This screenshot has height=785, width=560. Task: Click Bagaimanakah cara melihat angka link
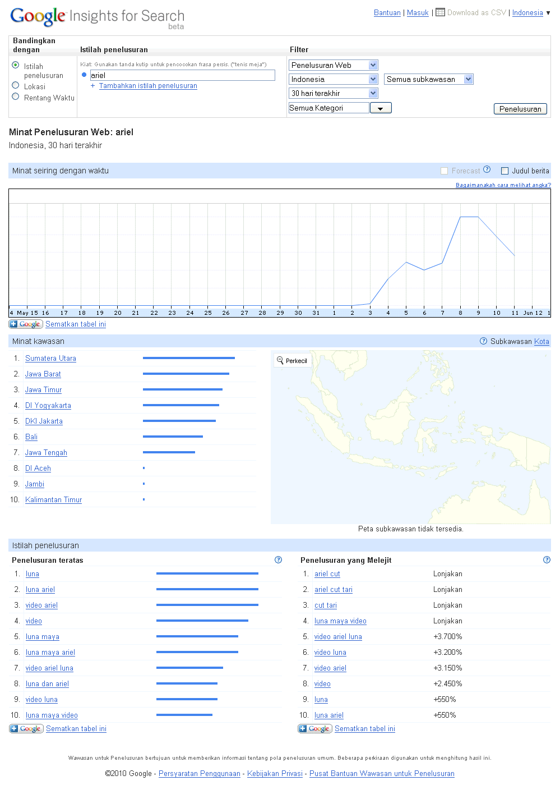[x=503, y=185]
